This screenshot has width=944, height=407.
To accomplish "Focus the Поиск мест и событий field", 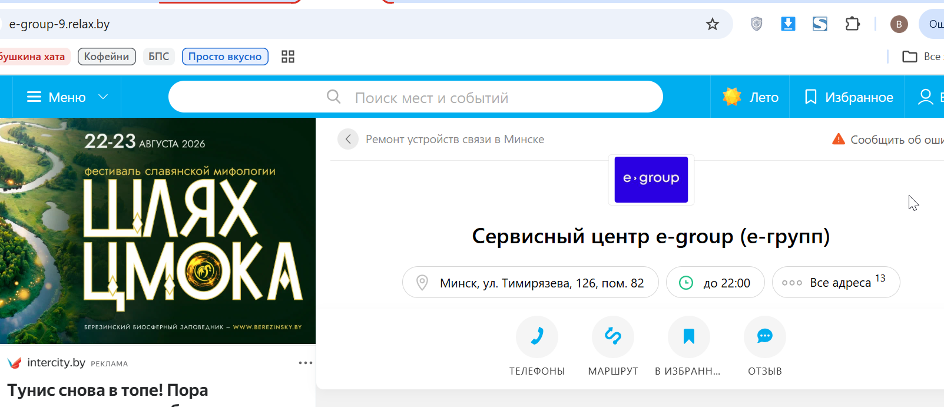I will pos(416,97).
